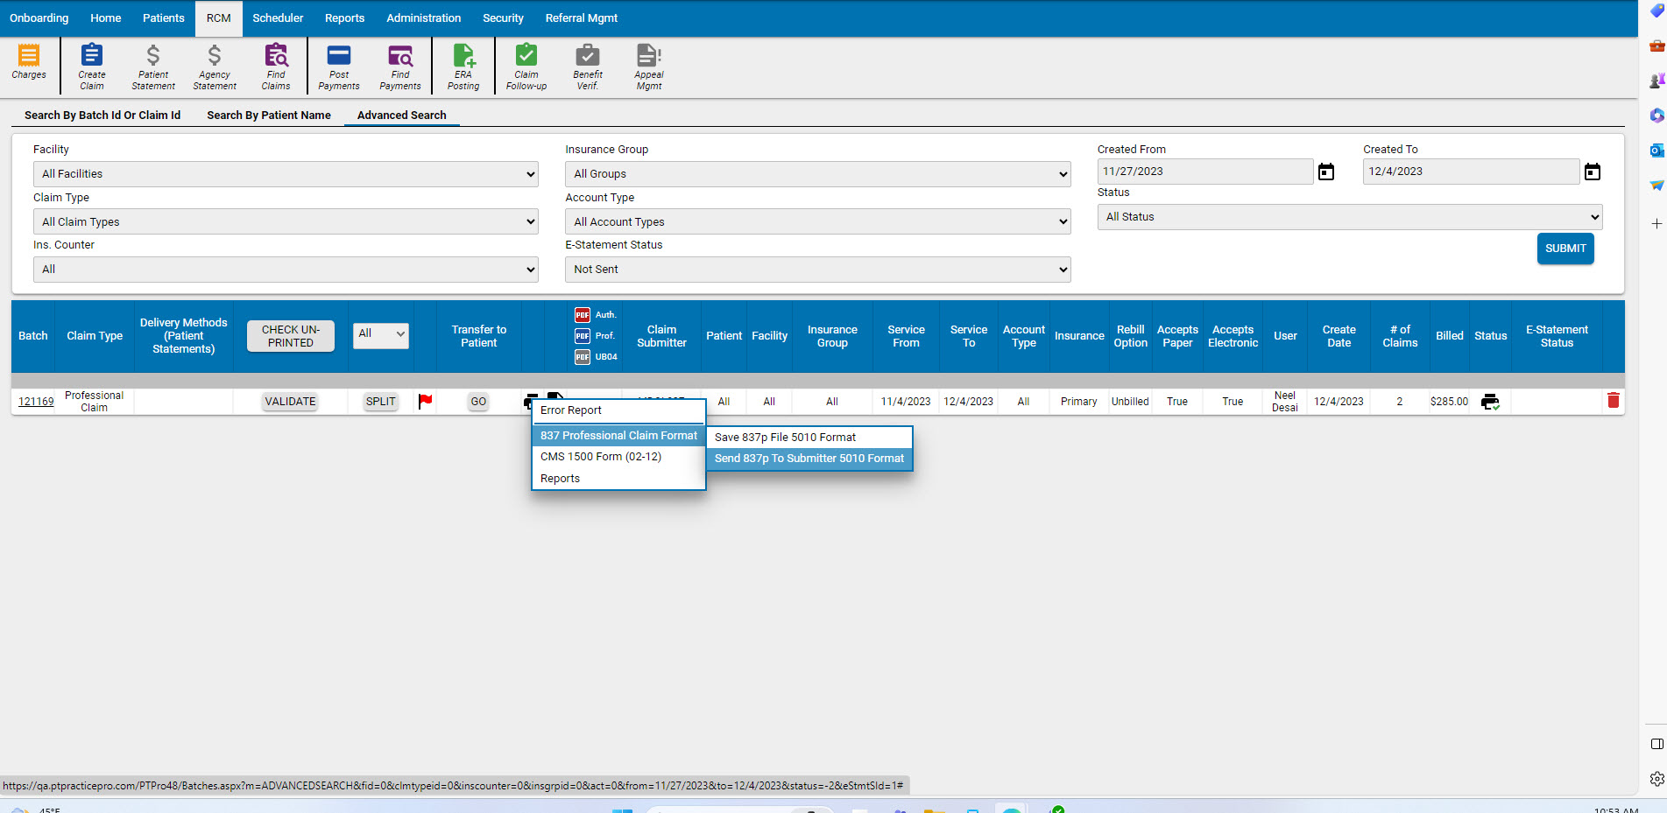The image size is (1667, 813).
Task: Click the SUBMIT button
Action: (1565, 249)
